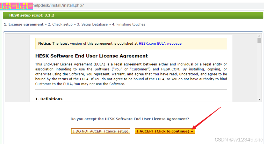Click the '2. Check setup' step text
Screen dimensions: 264x144
[60, 24]
